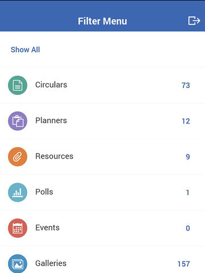205x273 pixels.
Task: Click the Galleries count 157
Action: tap(183, 264)
